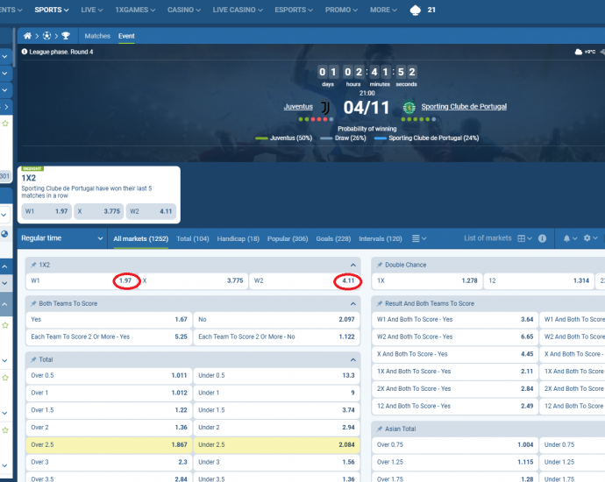Click the weather cloud icon
Screen dimensions: 605x482
579,52
